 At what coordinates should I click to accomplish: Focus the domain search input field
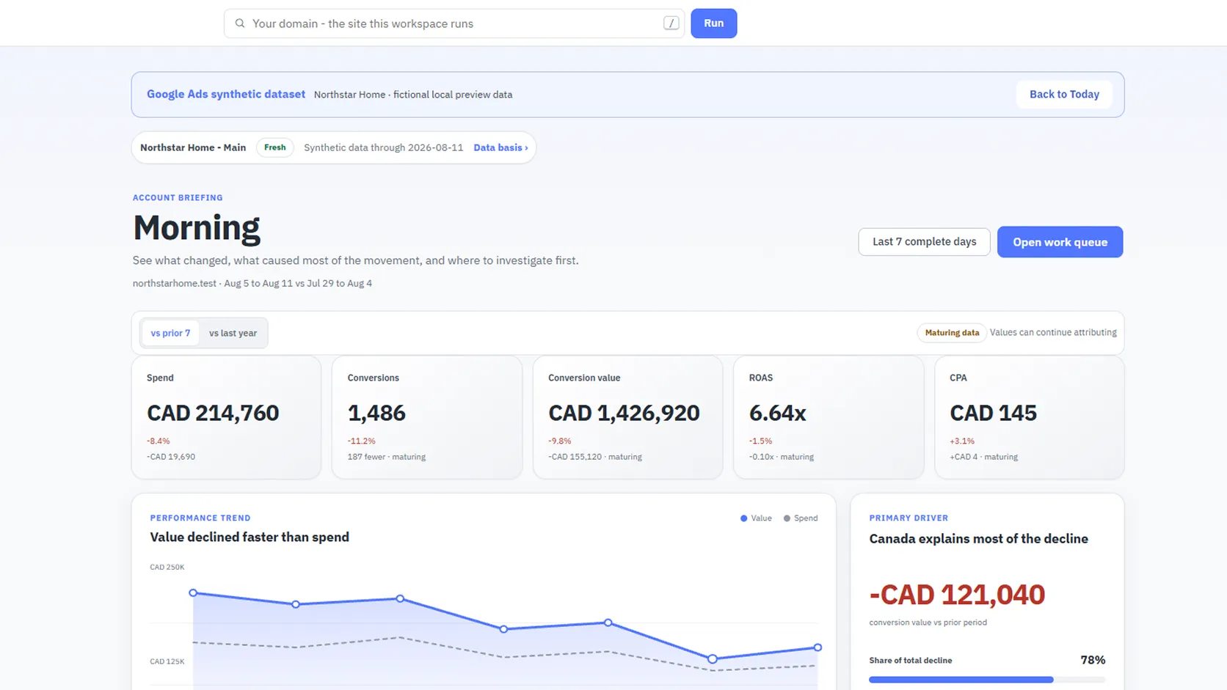(454, 23)
